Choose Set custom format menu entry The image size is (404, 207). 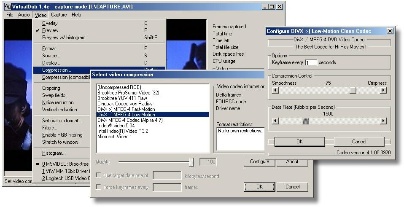[62, 121]
